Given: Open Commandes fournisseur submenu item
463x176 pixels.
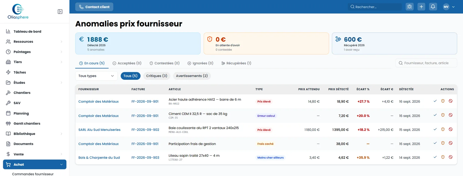Looking at the screenshot, I should pyautogui.click(x=33, y=174).
